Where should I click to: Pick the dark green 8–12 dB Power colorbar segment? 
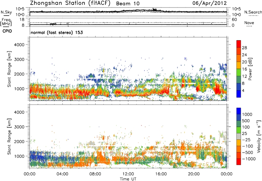pos(239,80)
